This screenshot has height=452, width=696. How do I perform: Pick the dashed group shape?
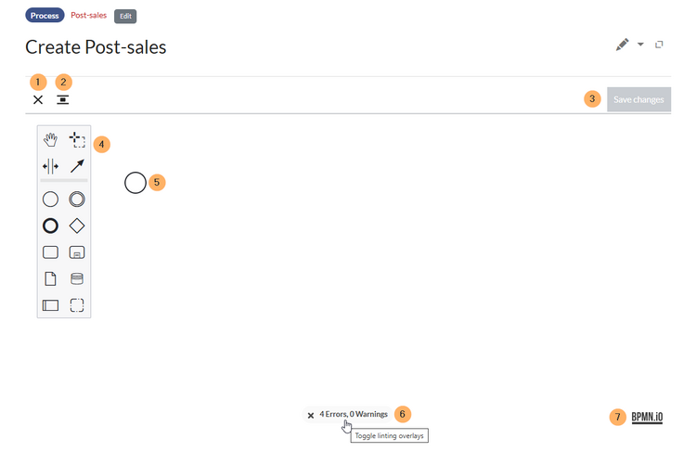pyautogui.click(x=77, y=304)
